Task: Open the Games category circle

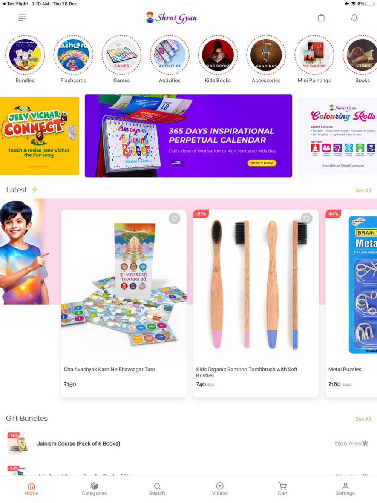Action: (121, 55)
